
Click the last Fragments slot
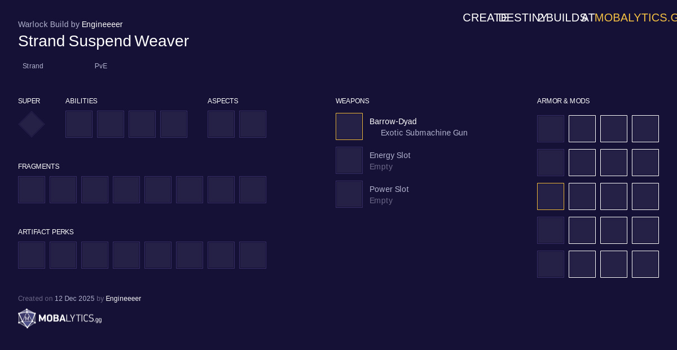[253, 190]
